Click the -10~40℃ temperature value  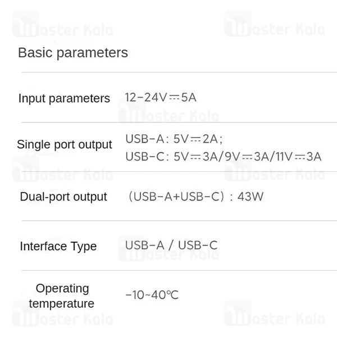[x=152, y=295]
